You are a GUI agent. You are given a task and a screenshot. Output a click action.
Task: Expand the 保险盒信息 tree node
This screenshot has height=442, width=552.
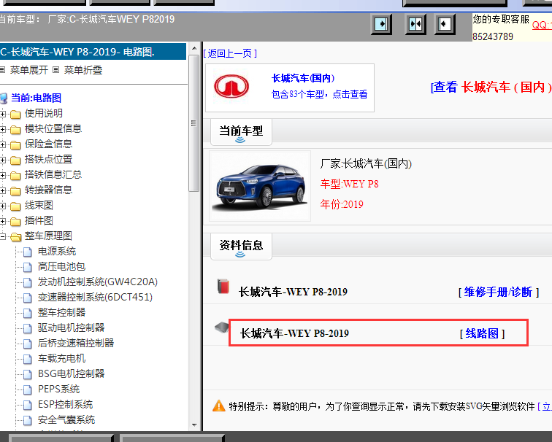point(2,144)
